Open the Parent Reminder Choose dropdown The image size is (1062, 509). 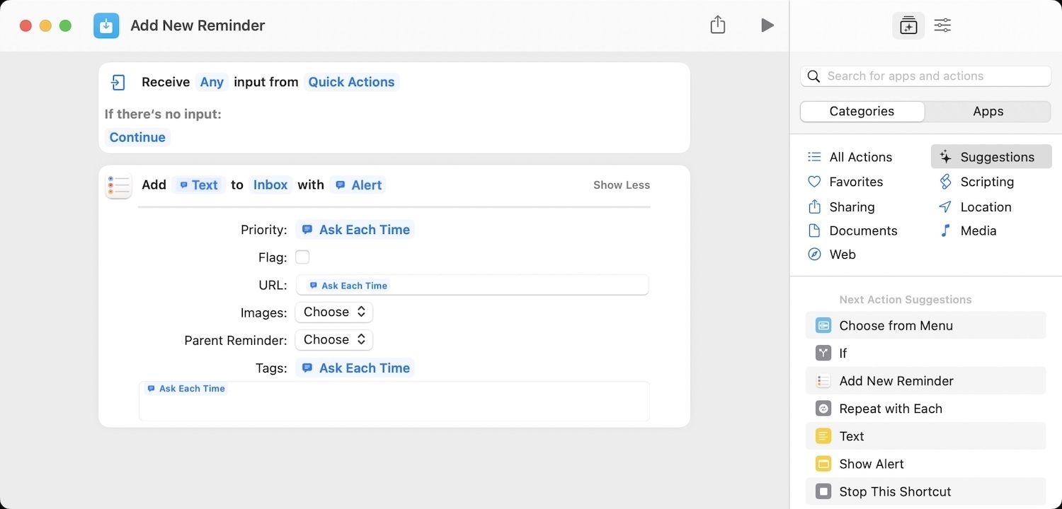pos(333,339)
